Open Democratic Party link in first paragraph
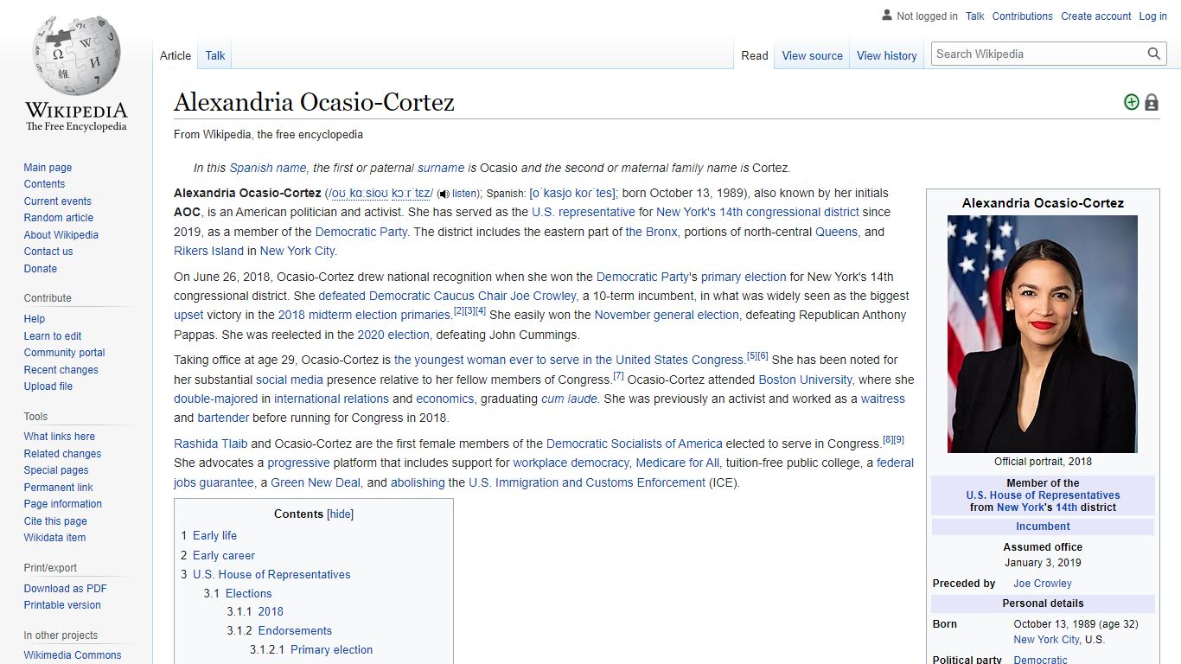This screenshot has height=664, width=1181. pyautogui.click(x=361, y=232)
